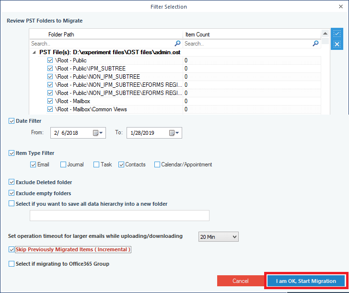Uncheck the \Root - Mailbox folder checkbox
The height and width of the screenshot is (293, 349).
pyautogui.click(x=50, y=101)
